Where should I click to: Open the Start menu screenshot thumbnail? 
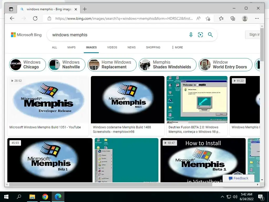point(126,160)
